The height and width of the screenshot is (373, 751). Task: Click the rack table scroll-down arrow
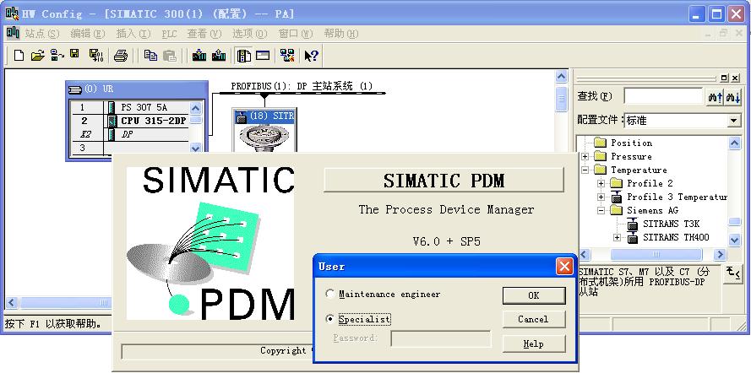[x=195, y=149]
